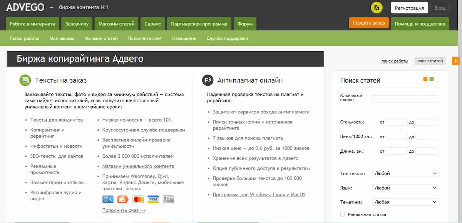Open the Работа в интернете menu
462x223 pixels.
point(32,23)
